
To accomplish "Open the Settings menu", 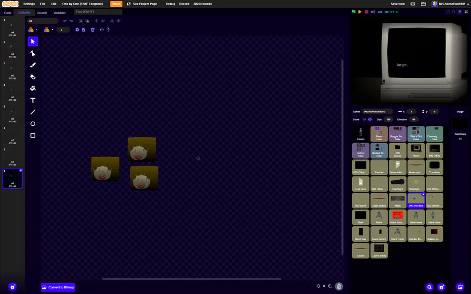I will 29,4.
